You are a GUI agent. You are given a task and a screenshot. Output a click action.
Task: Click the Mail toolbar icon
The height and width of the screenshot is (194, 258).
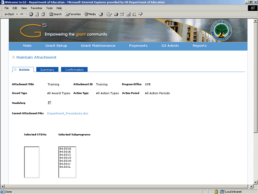(108, 15)
